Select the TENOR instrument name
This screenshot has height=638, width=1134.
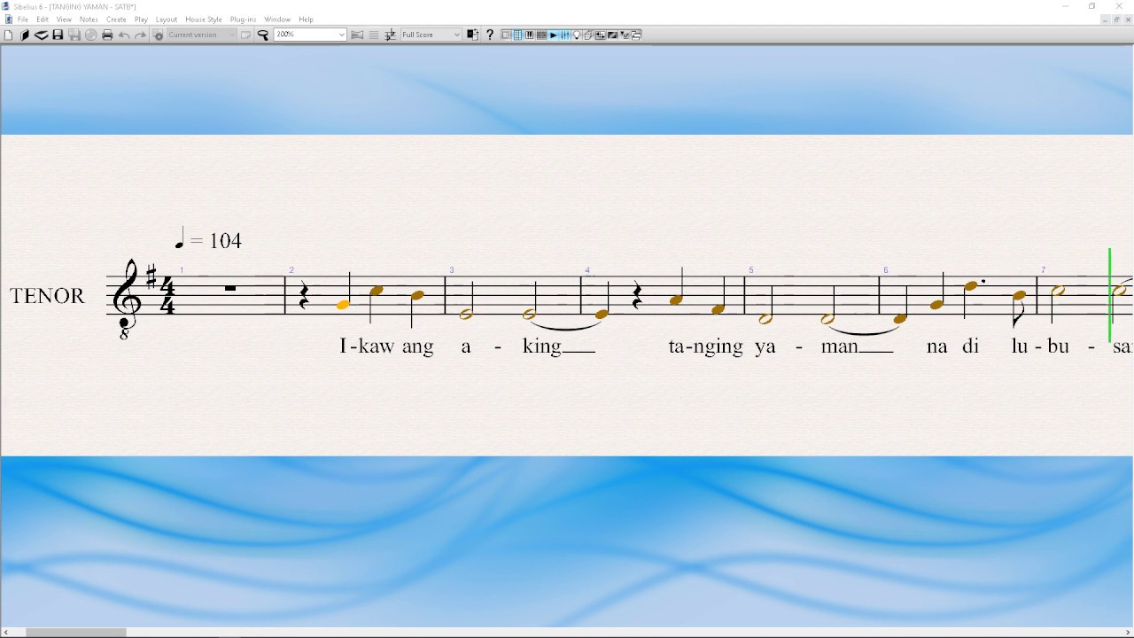pos(47,296)
